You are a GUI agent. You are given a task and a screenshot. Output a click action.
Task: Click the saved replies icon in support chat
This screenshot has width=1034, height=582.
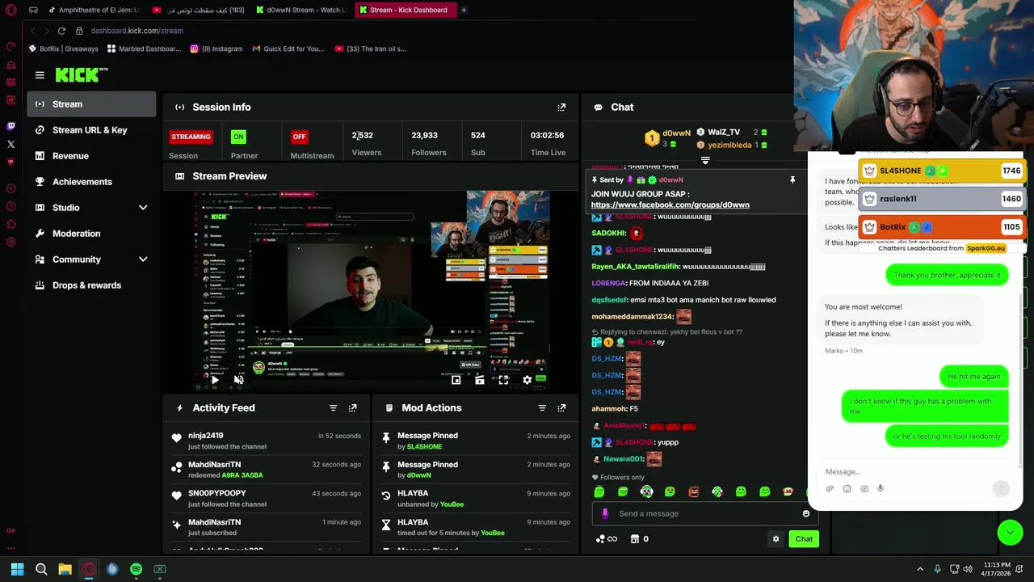pos(864,488)
